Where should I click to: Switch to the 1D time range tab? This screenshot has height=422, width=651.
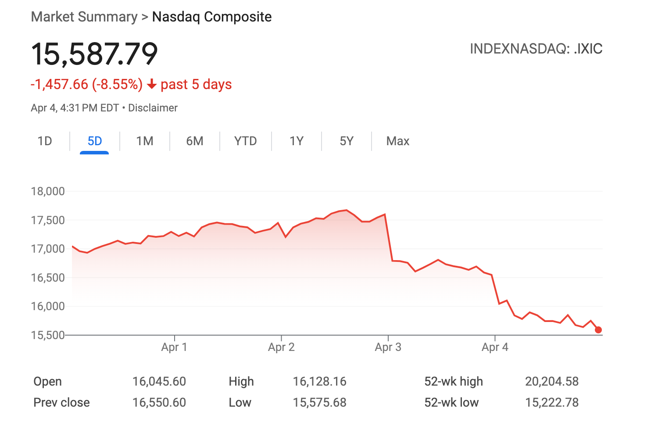(45, 141)
